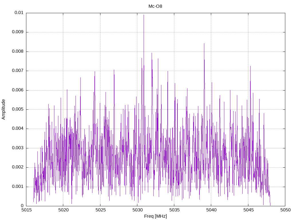Click the y-axis tick label 0.01
The image size is (293, 220).
tap(19, 13)
